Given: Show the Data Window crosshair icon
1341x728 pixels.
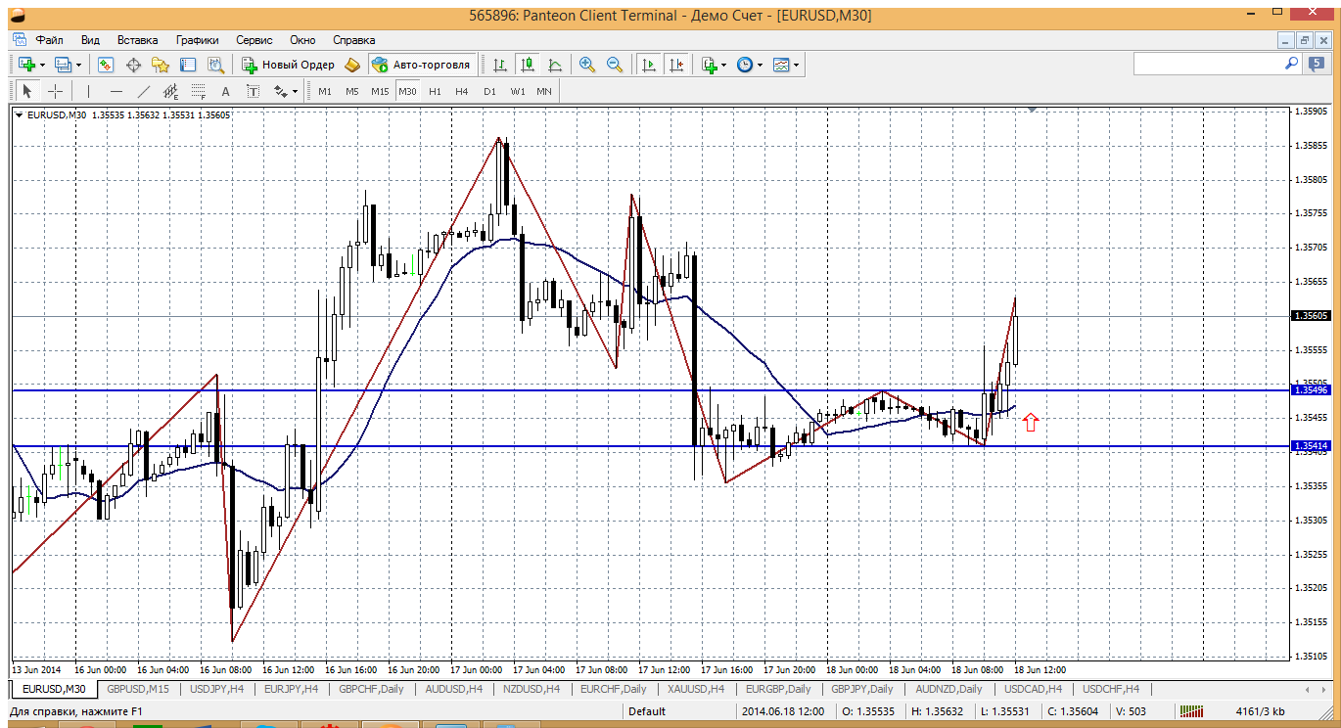Looking at the screenshot, I should click(x=133, y=65).
